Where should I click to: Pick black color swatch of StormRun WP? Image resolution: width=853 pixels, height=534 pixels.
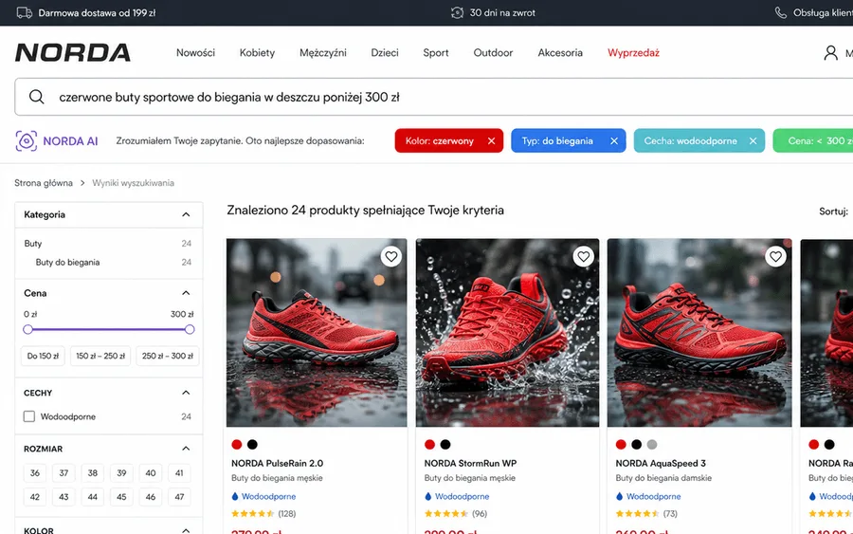[445, 445]
